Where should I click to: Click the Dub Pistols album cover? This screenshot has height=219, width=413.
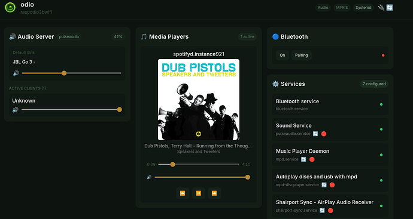pyautogui.click(x=199, y=100)
